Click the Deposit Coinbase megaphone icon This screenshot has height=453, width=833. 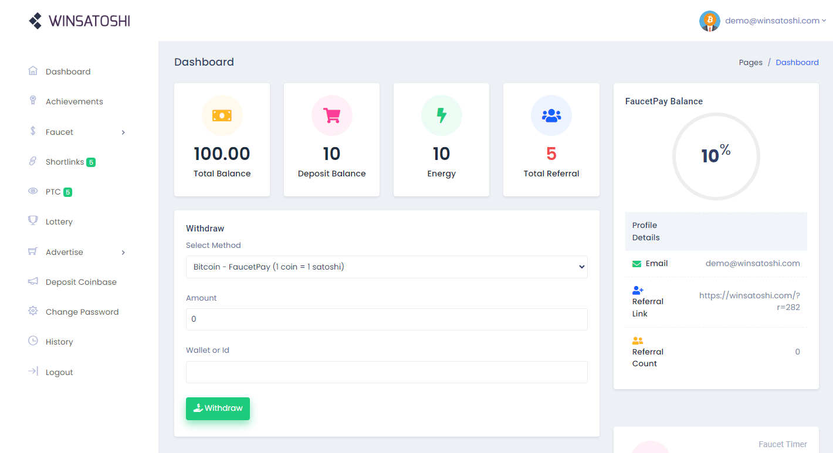(33, 281)
